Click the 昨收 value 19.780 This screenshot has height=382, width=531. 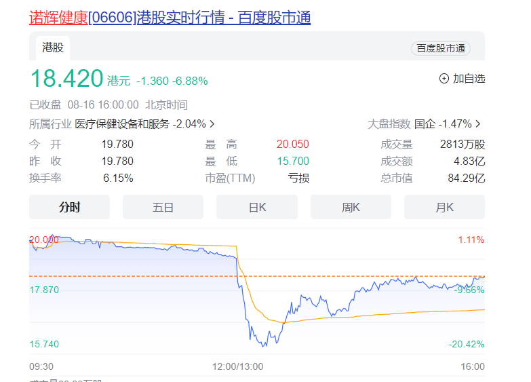(x=117, y=161)
